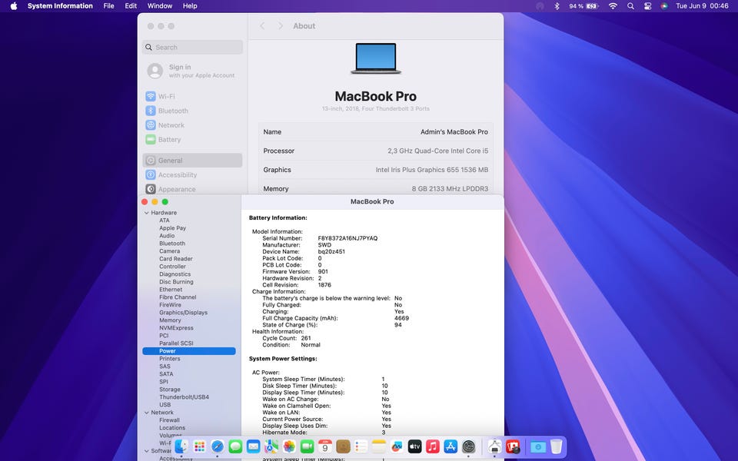Open Notes from the Dock
Screen dimensions: 738x461
coord(379,446)
